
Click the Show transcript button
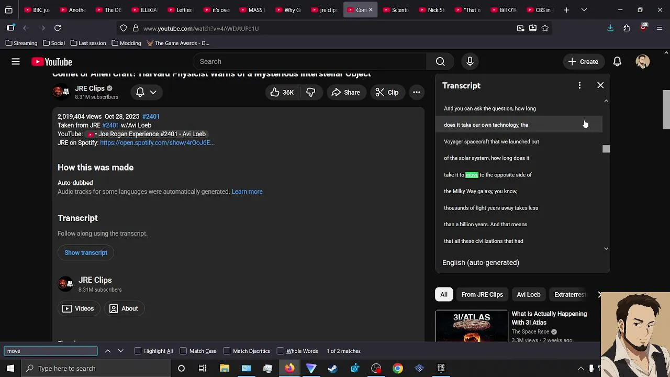pyautogui.click(x=86, y=253)
